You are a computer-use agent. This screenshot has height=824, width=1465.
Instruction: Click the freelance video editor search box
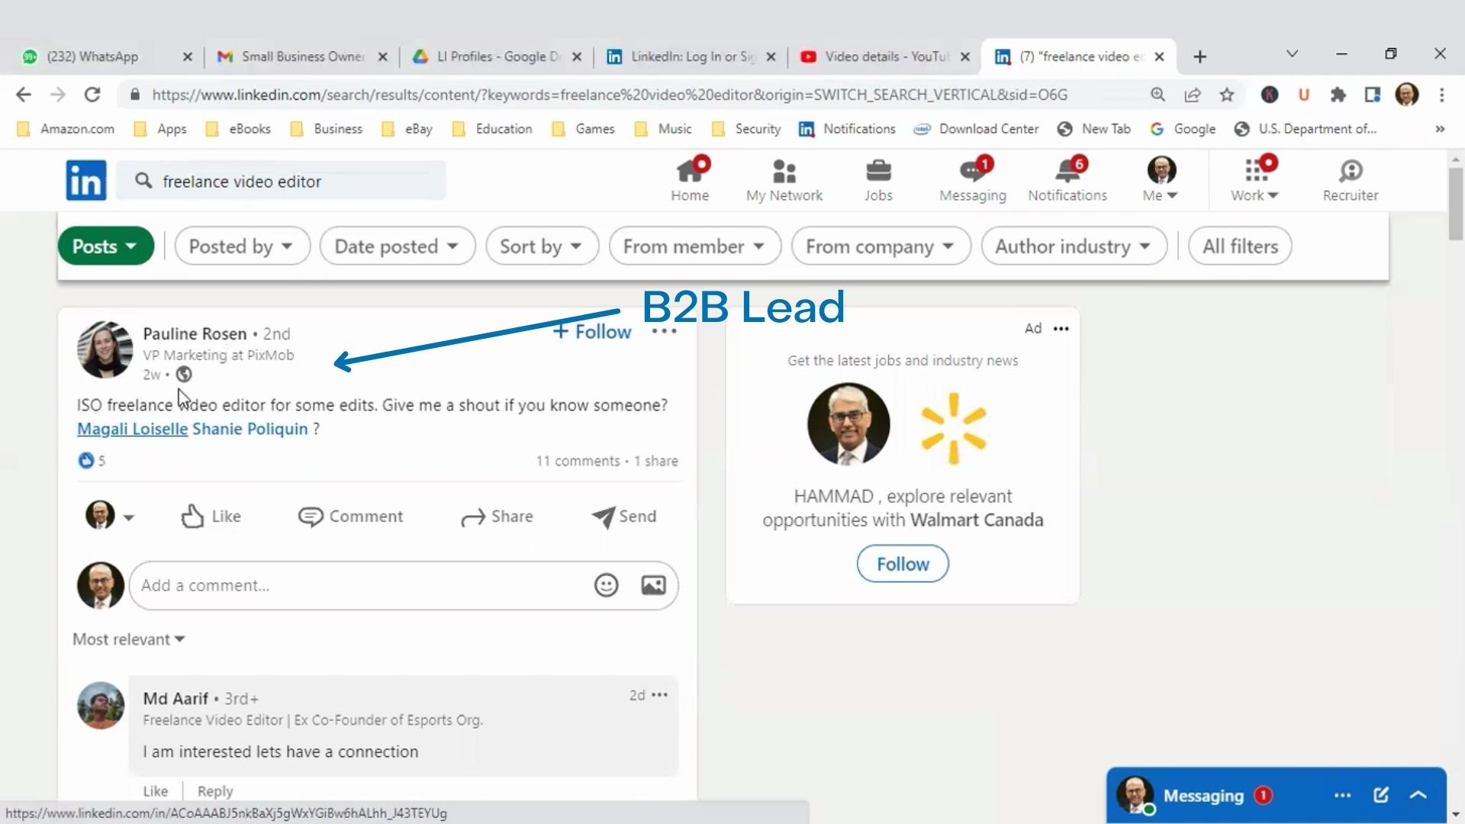click(281, 181)
